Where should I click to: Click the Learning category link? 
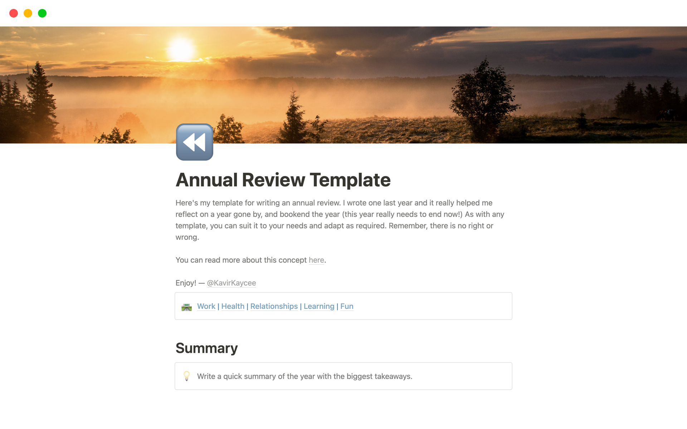click(318, 306)
